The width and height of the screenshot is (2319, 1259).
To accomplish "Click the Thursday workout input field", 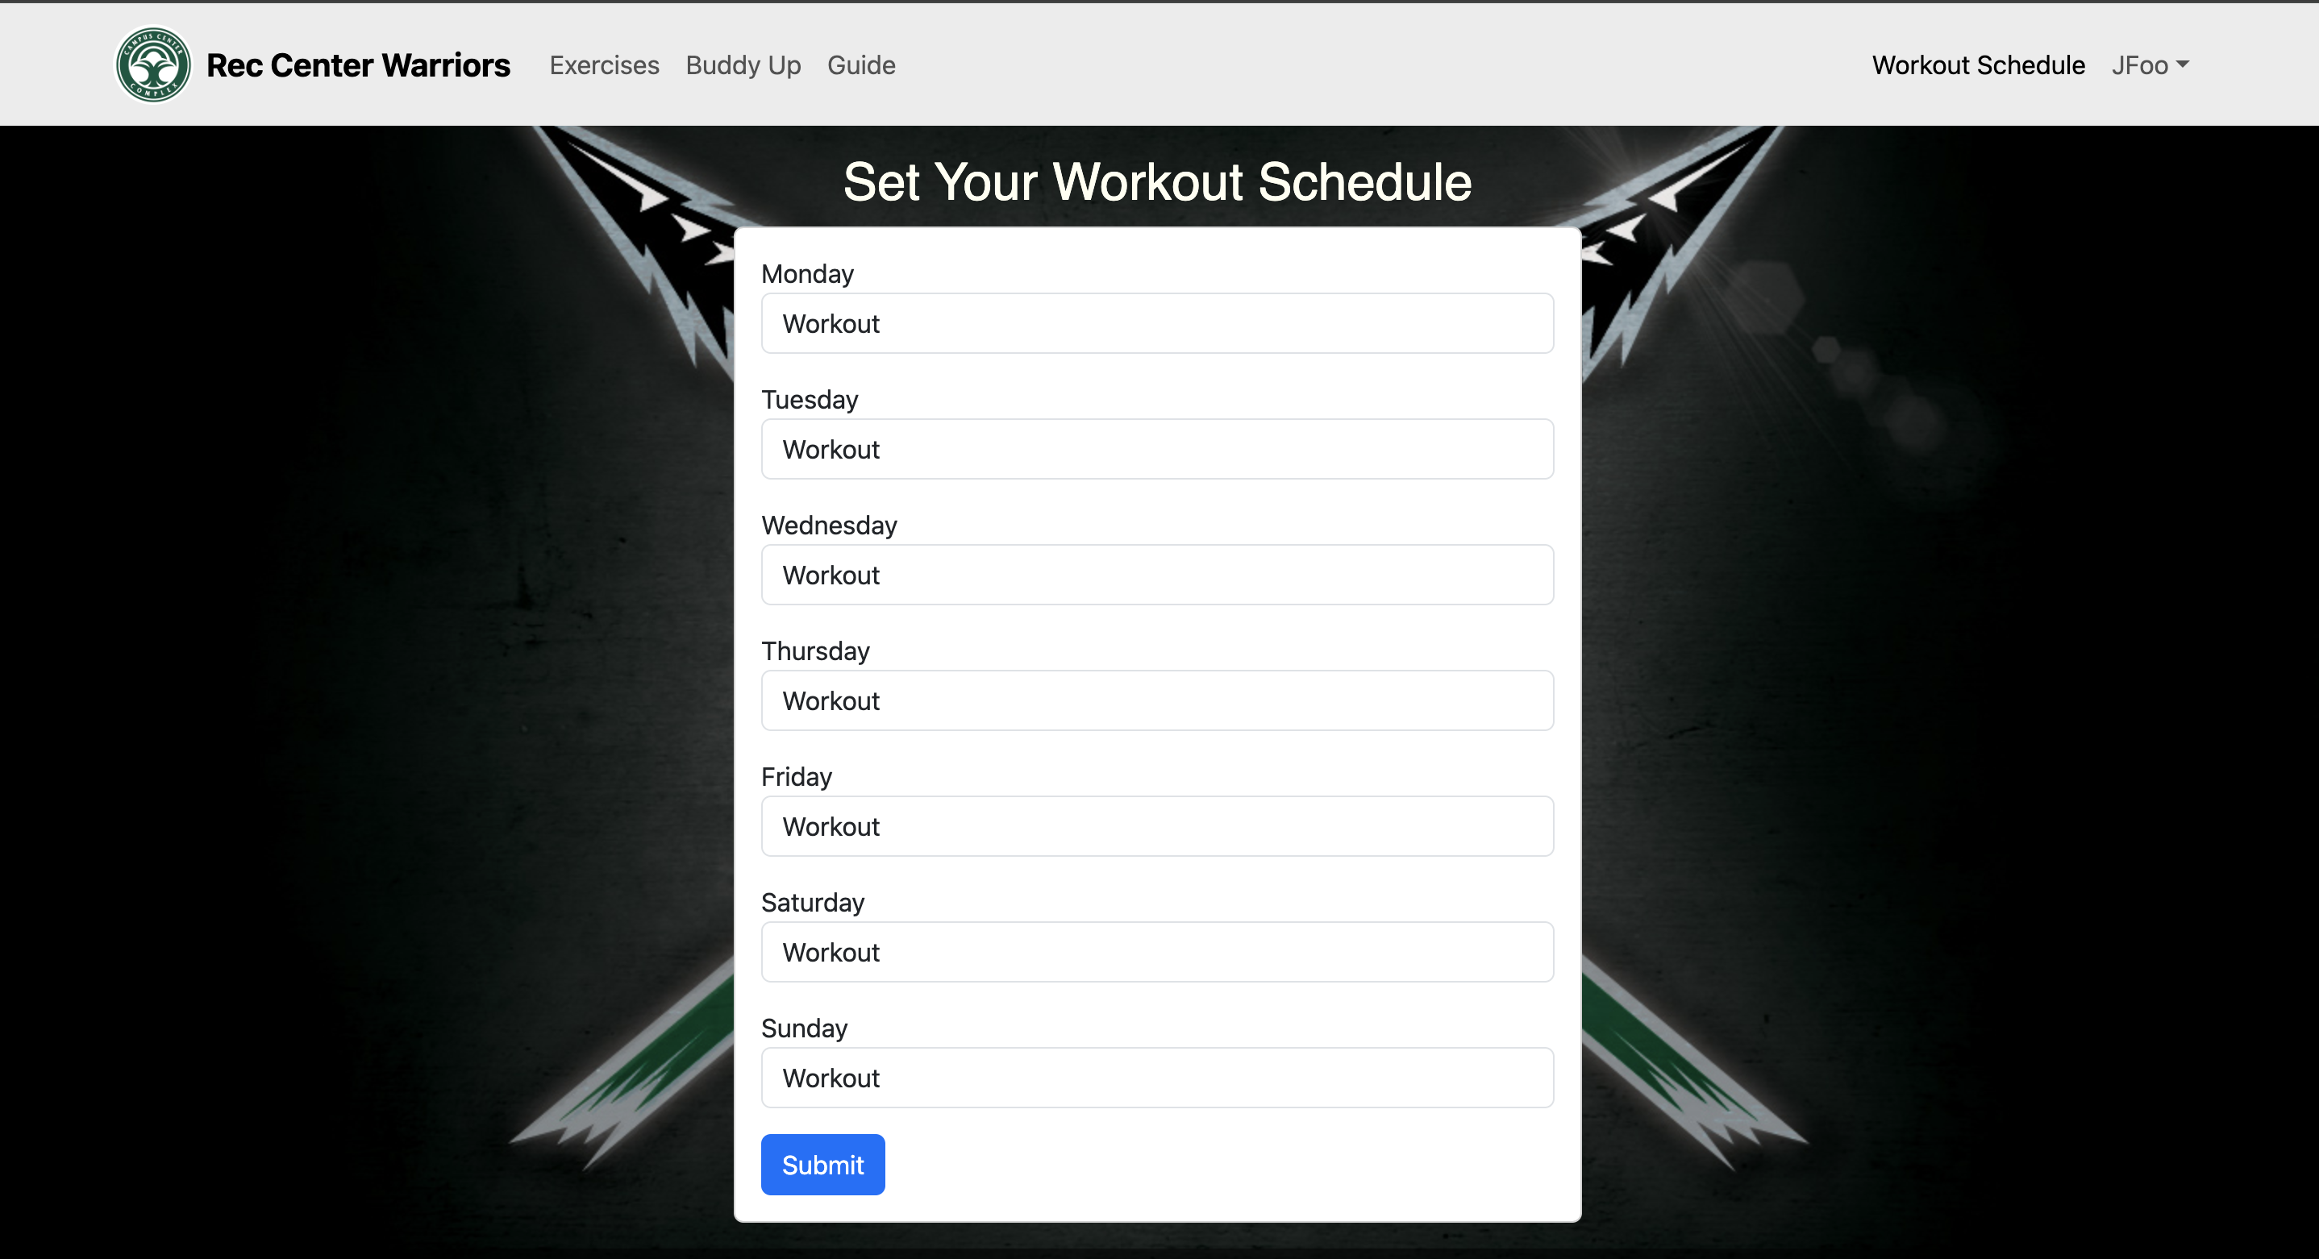I will click(x=1159, y=700).
